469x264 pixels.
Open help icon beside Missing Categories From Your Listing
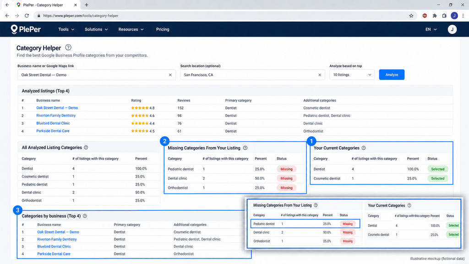(x=245, y=148)
